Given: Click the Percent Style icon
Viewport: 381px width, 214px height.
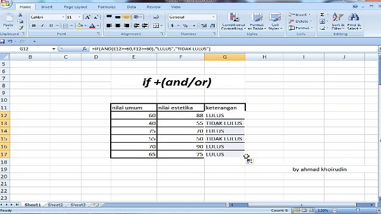Looking at the screenshot, I should click(x=185, y=26).
